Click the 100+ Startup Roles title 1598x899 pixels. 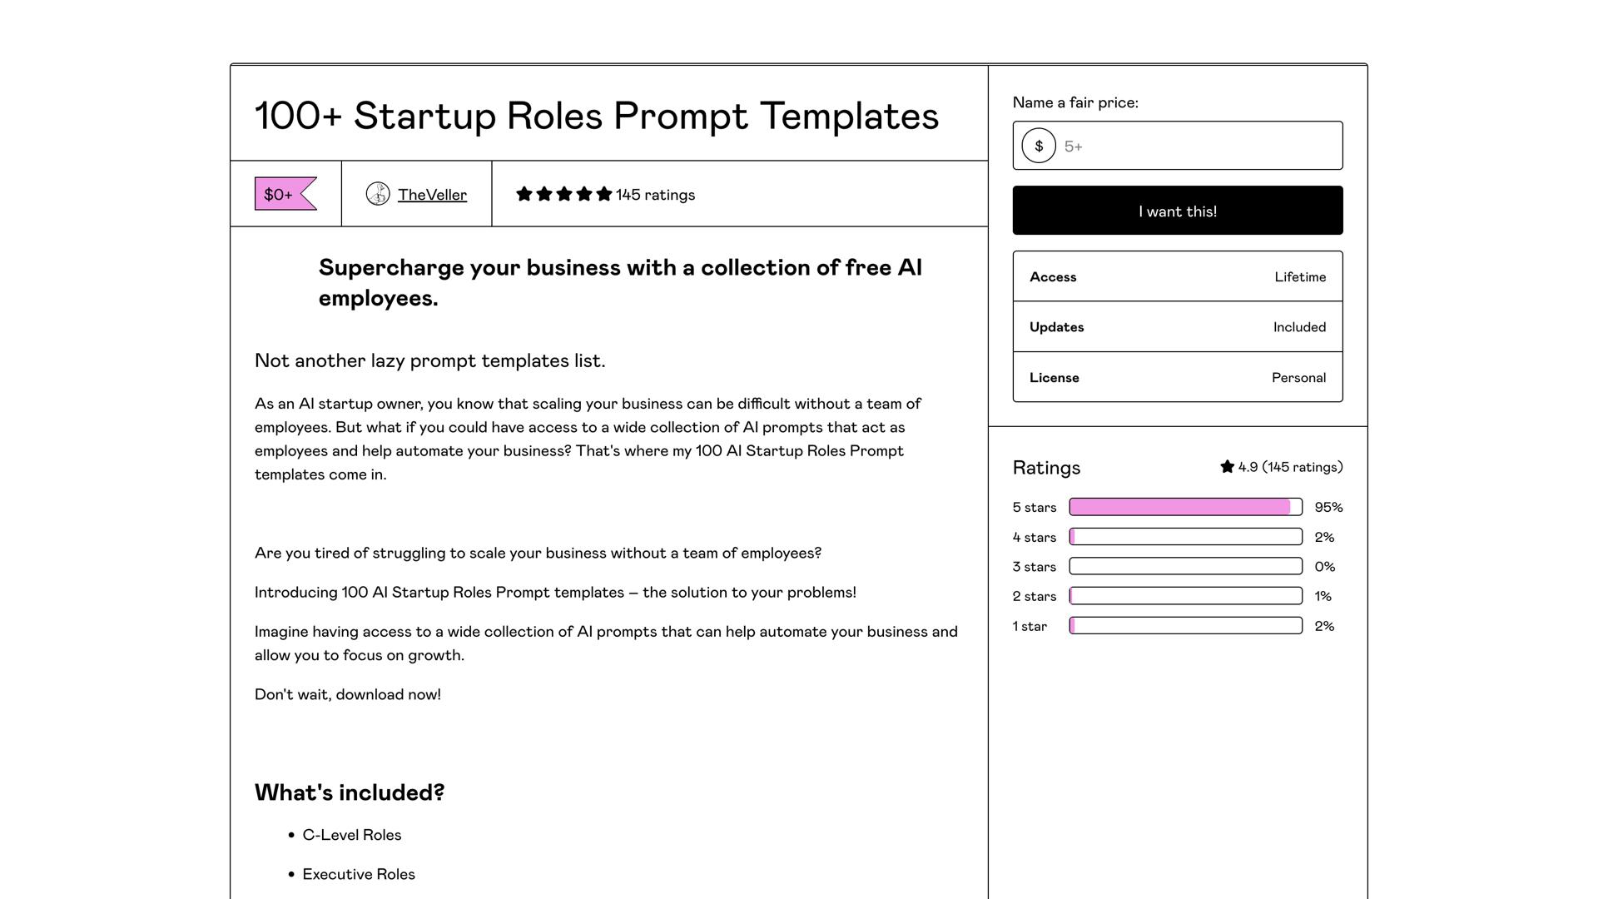(596, 116)
